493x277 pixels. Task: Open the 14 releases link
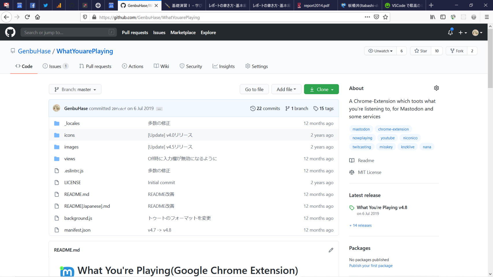[362, 225]
